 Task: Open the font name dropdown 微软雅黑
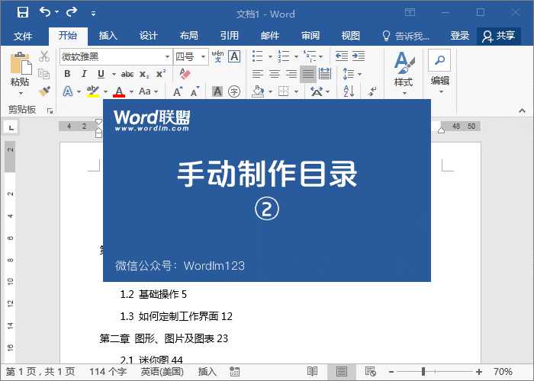[x=167, y=57]
